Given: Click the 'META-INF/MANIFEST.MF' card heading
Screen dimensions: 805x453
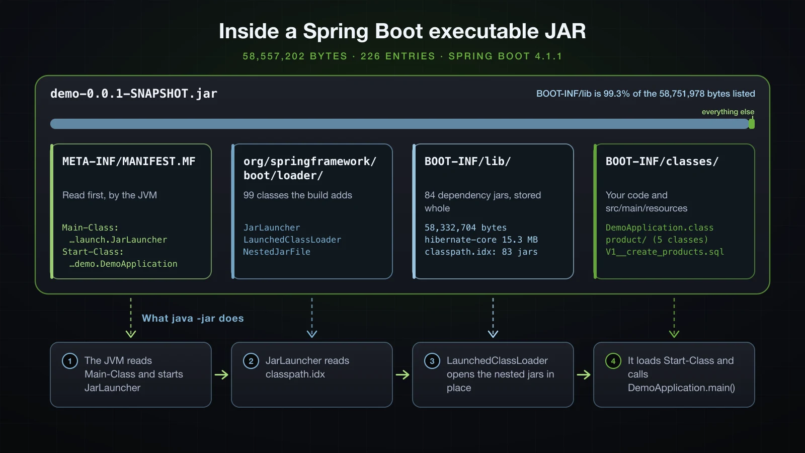Looking at the screenshot, I should pos(129,162).
